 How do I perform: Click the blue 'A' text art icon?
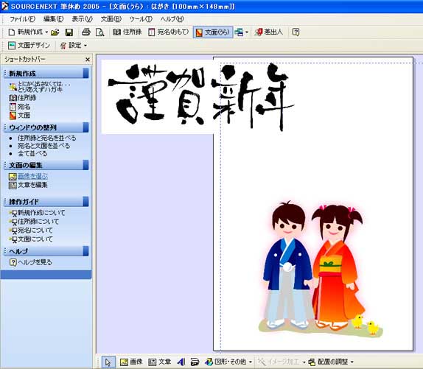(x=181, y=362)
